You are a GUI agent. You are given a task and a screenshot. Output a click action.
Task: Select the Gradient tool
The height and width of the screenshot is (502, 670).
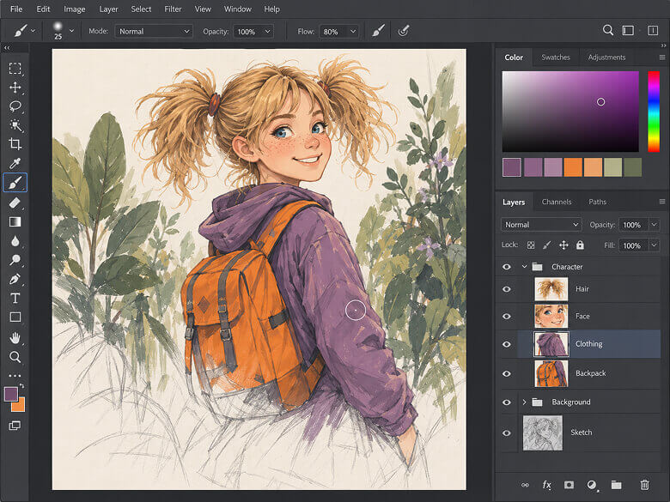(15, 222)
